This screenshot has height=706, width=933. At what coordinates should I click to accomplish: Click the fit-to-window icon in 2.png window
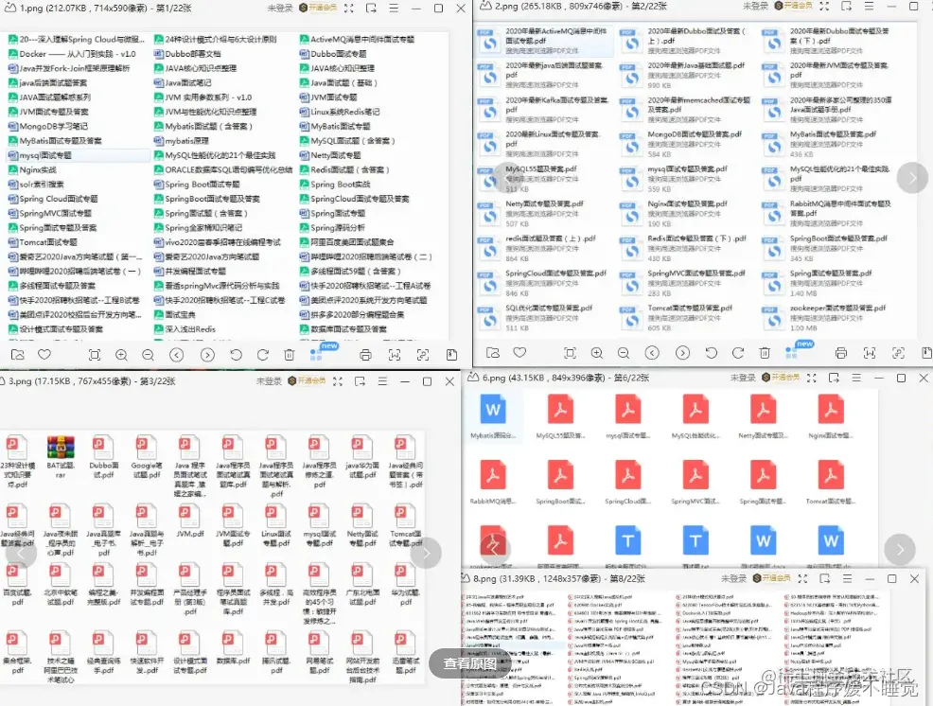tap(570, 353)
